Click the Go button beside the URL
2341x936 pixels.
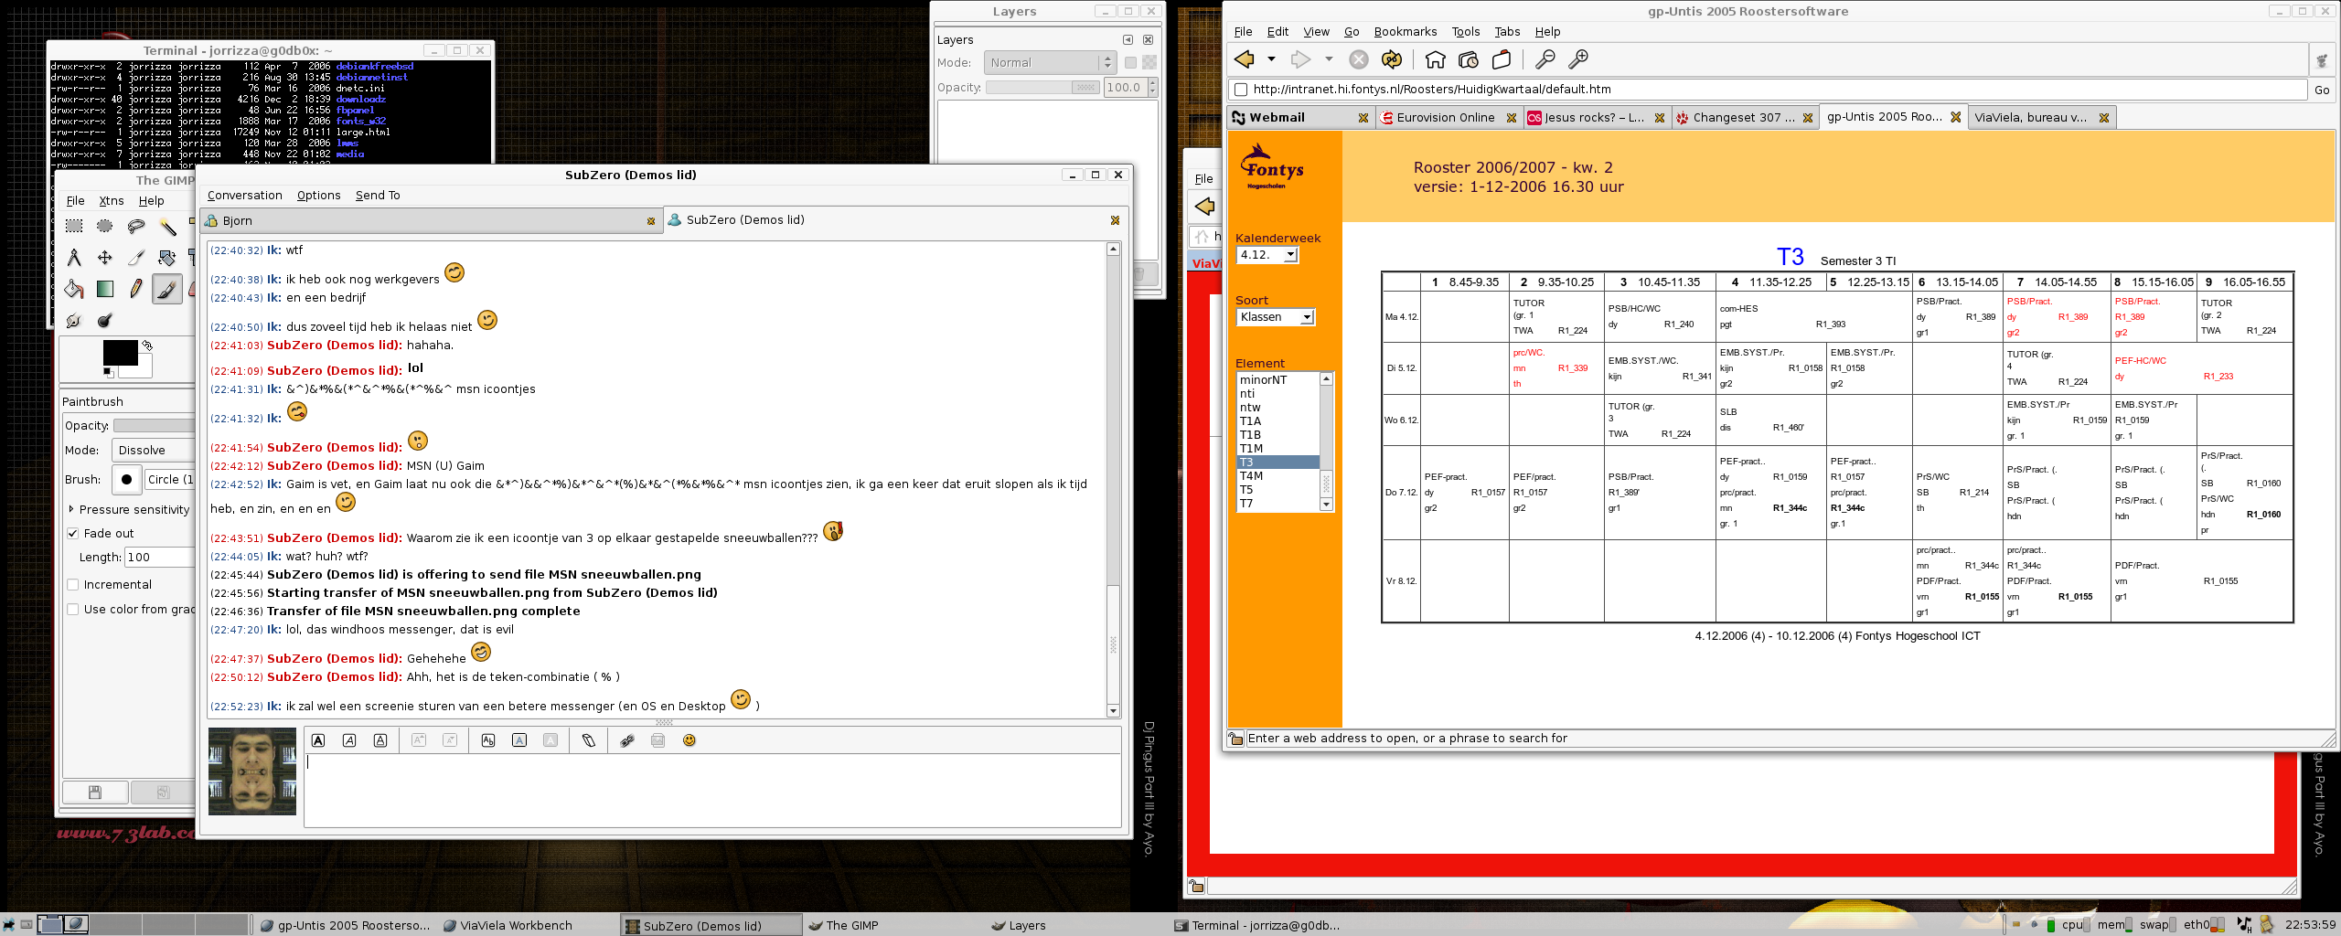click(2322, 90)
